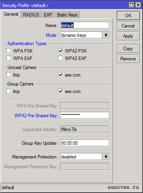Click the Group Key Update label
143x193 pixels.
coord(40,143)
